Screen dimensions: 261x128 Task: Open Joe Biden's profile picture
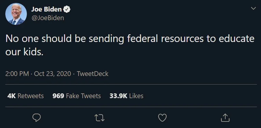pos(16,14)
